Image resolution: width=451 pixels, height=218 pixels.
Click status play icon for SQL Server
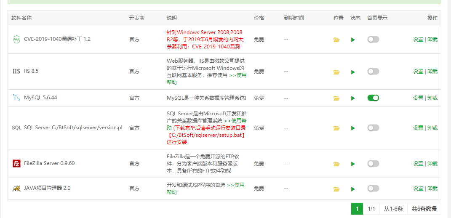click(353, 128)
